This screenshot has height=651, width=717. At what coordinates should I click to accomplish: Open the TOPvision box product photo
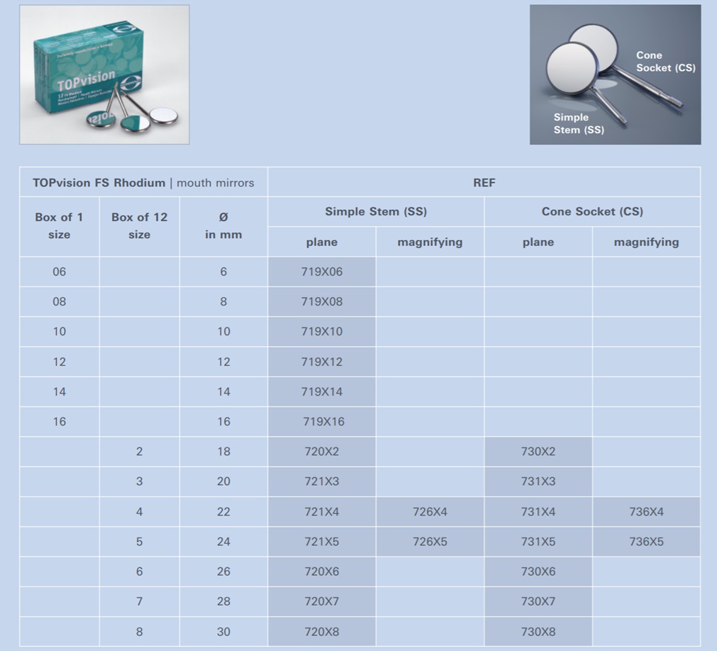pos(104,75)
